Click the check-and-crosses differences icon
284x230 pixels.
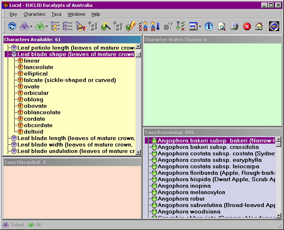pyautogui.click(x=143, y=27)
